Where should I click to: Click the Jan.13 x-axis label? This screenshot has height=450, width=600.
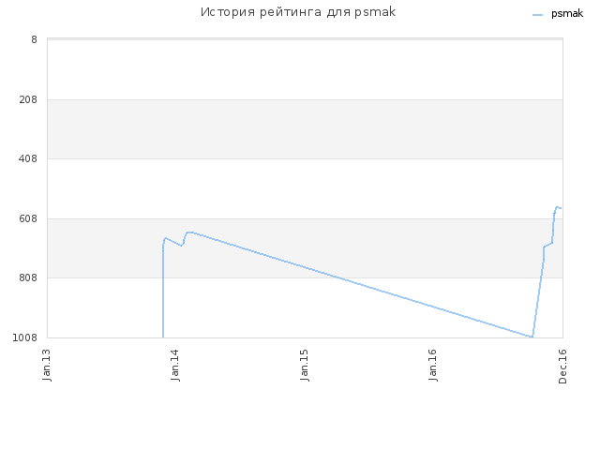click(47, 365)
